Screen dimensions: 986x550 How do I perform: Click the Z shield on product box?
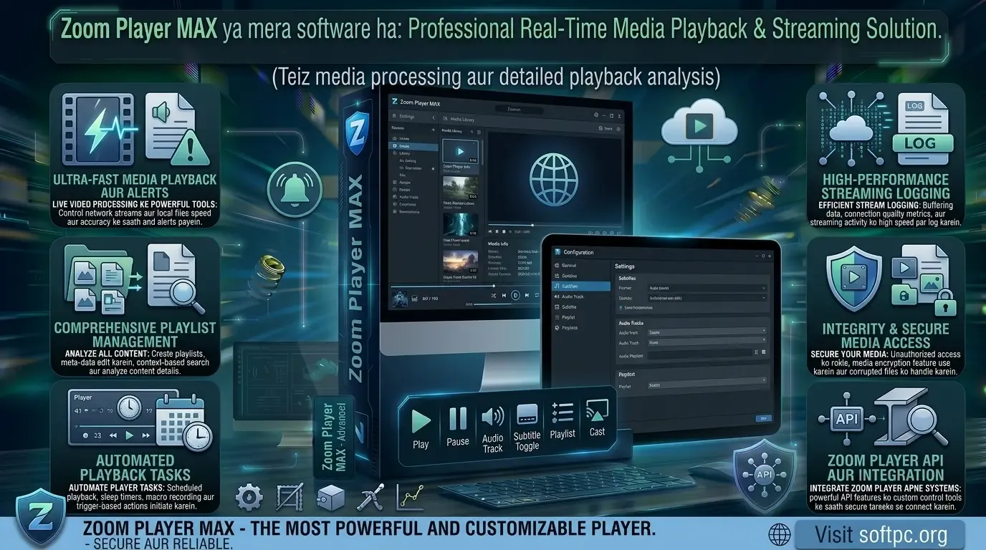tap(356, 134)
